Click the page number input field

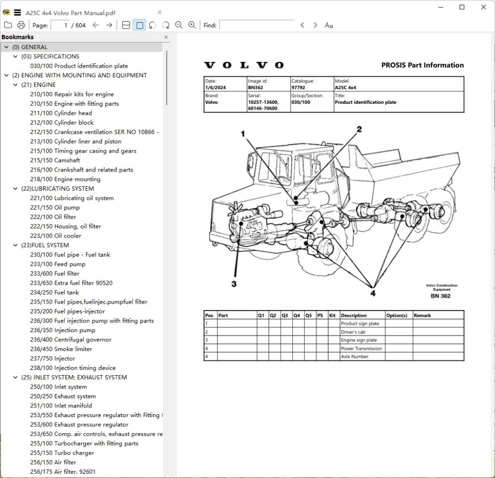(x=60, y=25)
